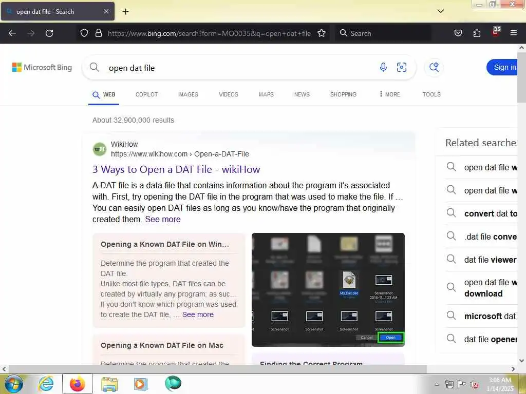Click the scroll left arrow

4,369
